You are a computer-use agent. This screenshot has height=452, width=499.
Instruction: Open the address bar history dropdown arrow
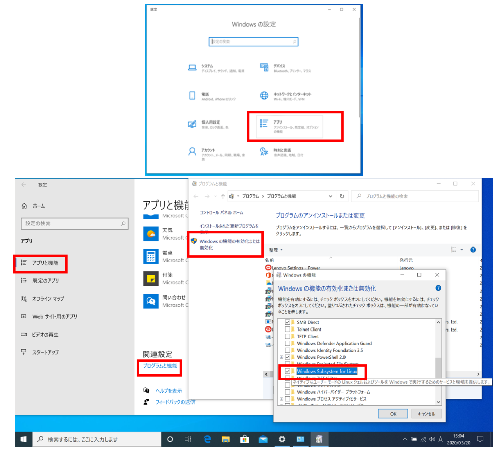point(331,196)
